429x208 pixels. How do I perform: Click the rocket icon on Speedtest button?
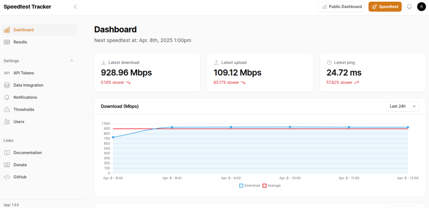(x=375, y=7)
